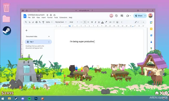Activate paint format tool
Viewport: 169px width, 101px height.
click(x=43, y=22)
